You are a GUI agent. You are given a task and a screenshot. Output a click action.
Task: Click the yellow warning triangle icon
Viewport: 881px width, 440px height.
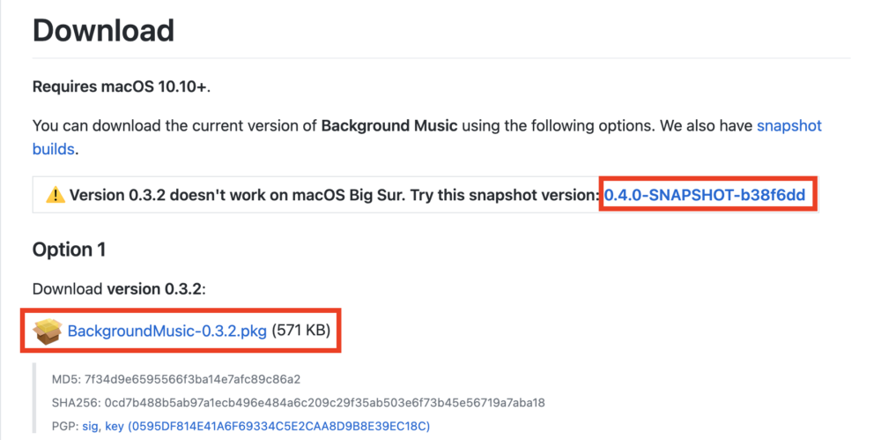(55, 195)
